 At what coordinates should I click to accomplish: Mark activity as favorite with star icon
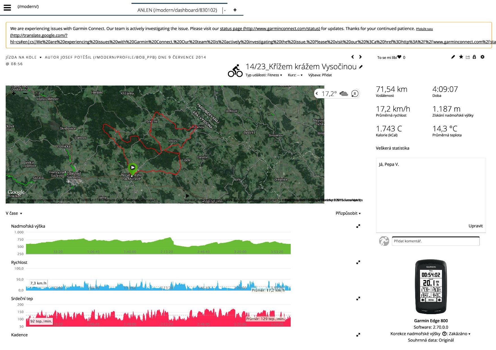(x=461, y=57)
